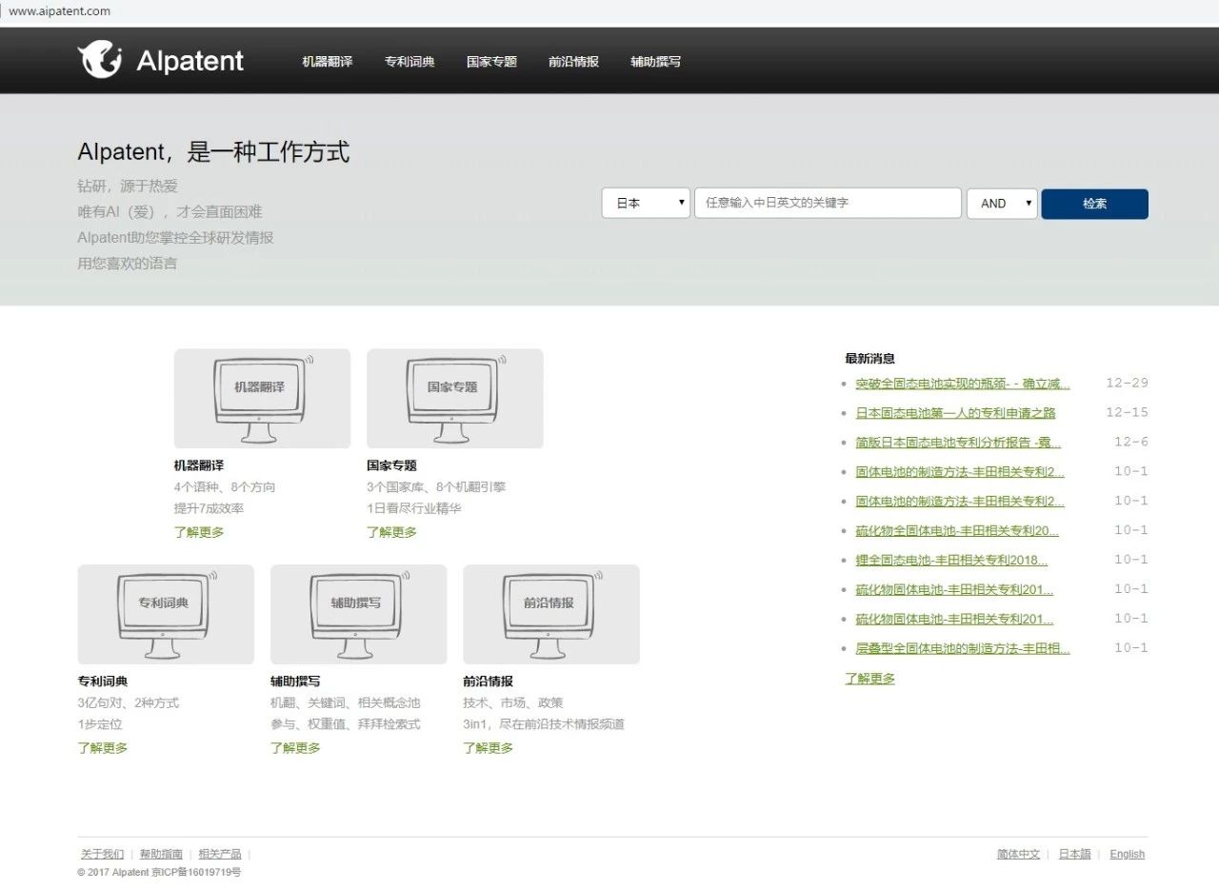
Task: Click the 最新消息 heading
Action: [869, 359]
